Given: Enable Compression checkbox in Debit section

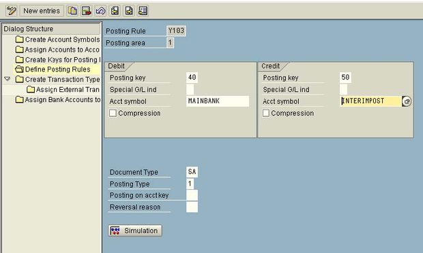Looking at the screenshot, I should [x=113, y=113].
